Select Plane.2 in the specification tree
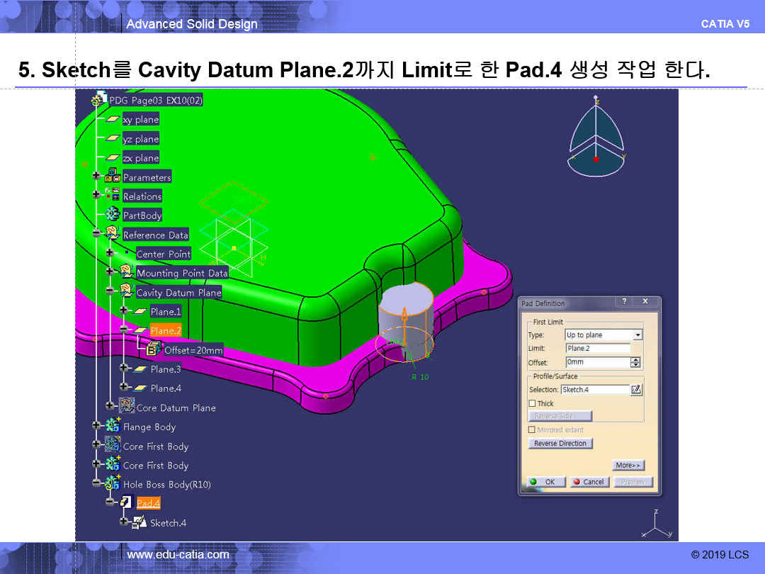Screen dimensions: 765x574 point(166,330)
